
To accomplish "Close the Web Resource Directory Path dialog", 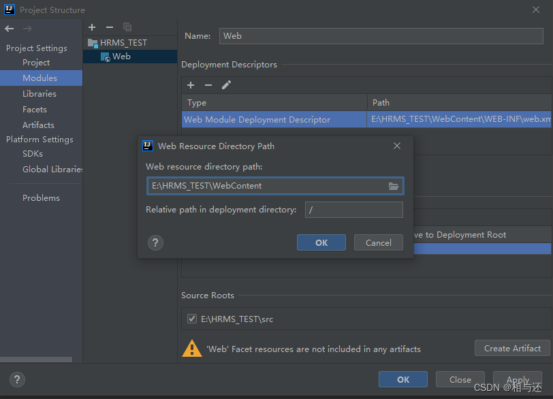I will [397, 146].
